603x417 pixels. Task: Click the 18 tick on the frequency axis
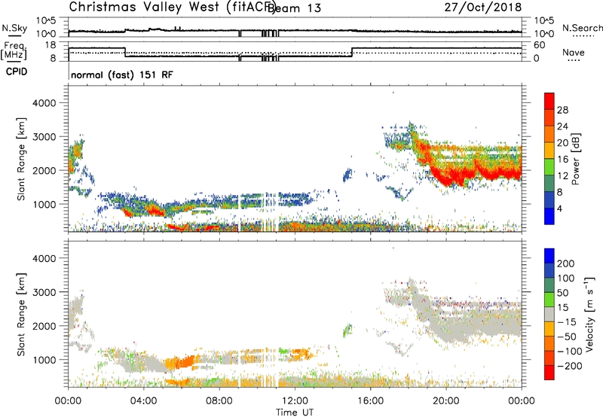pyautogui.click(x=51, y=45)
